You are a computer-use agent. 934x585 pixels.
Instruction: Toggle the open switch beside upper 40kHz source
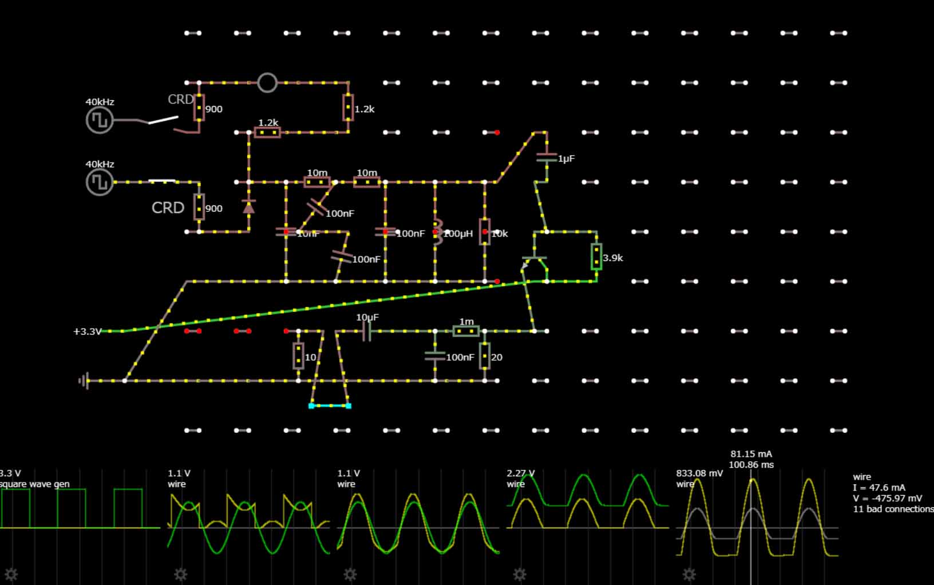point(163,120)
